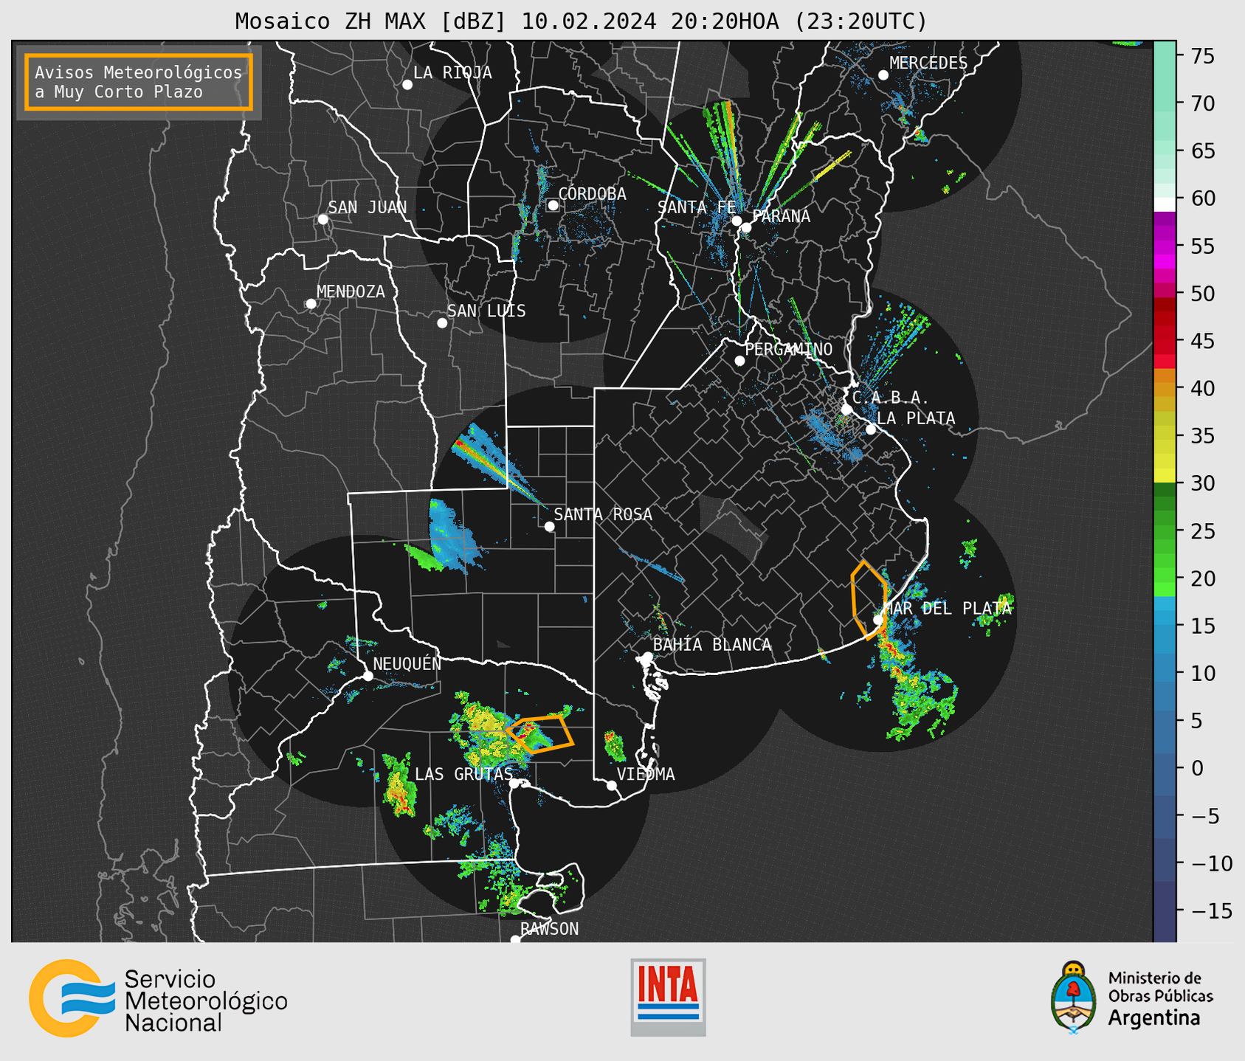This screenshot has width=1245, height=1061.
Task: Click the 75 dBZ value on color scale
Action: [x=1203, y=56]
